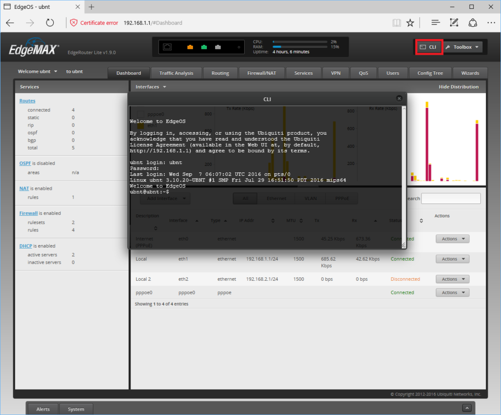Open the Routes services link
The image size is (501, 415).
(x=27, y=101)
